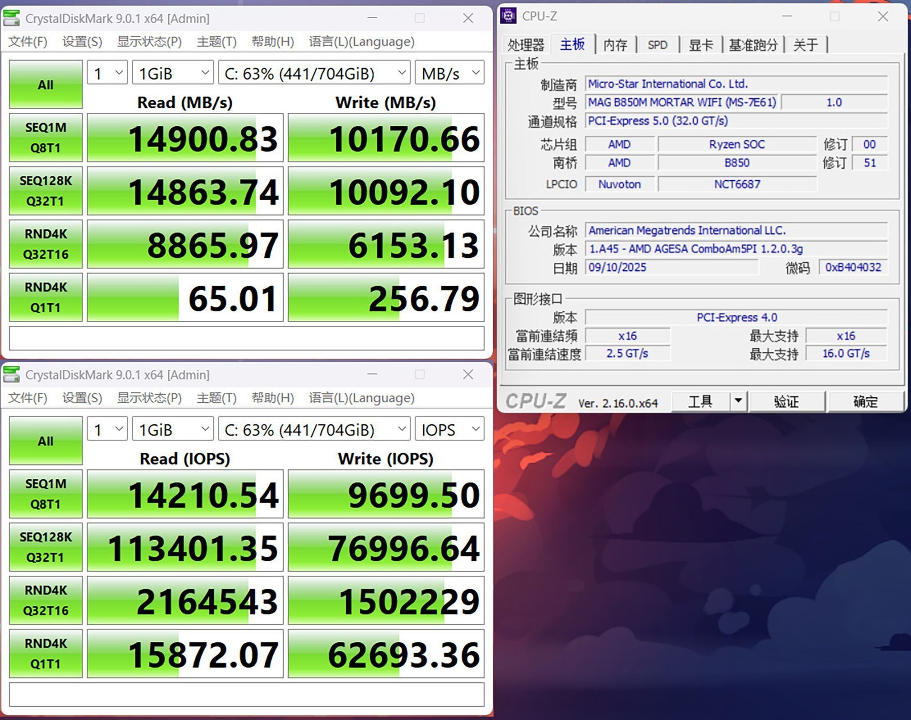911x720 pixels.
Task: Click the 工具 dropdown arrow in CPU-Z
Action: (x=738, y=401)
